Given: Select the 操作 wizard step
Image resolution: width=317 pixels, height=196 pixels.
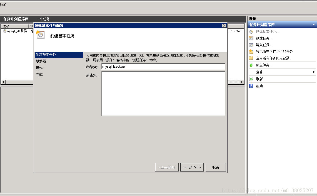Looking at the screenshot, I should pos(39,68).
